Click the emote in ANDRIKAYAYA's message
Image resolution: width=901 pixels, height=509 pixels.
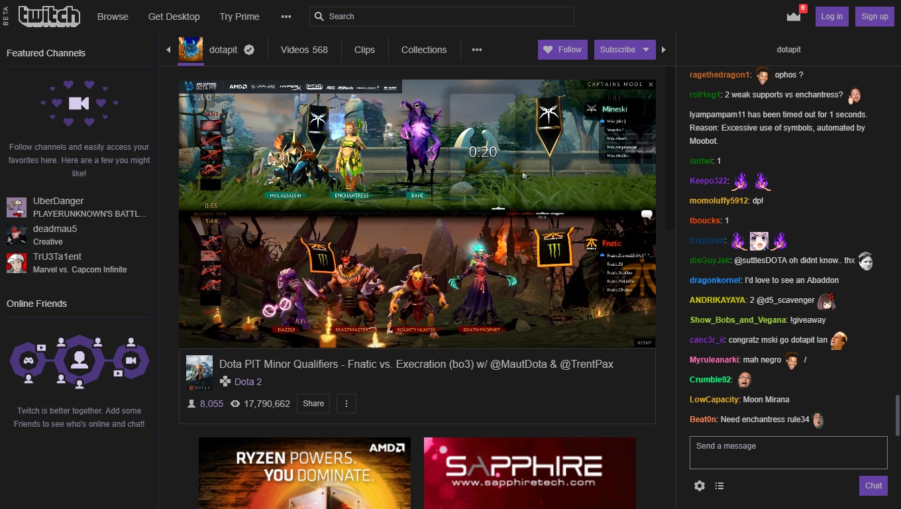point(826,301)
